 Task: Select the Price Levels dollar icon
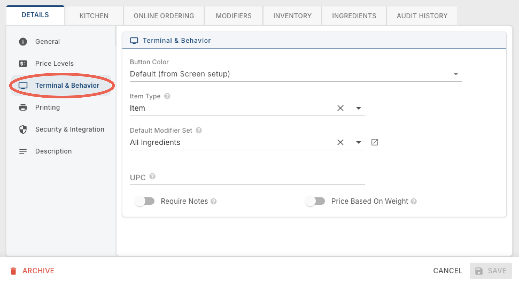tap(23, 63)
